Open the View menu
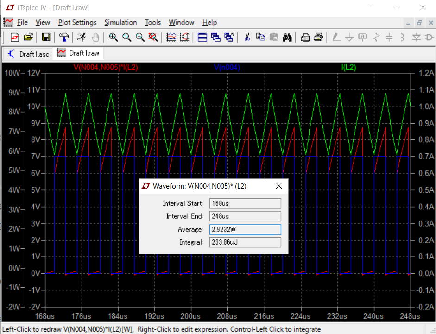The width and height of the screenshot is (436, 334). pos(43,23)
